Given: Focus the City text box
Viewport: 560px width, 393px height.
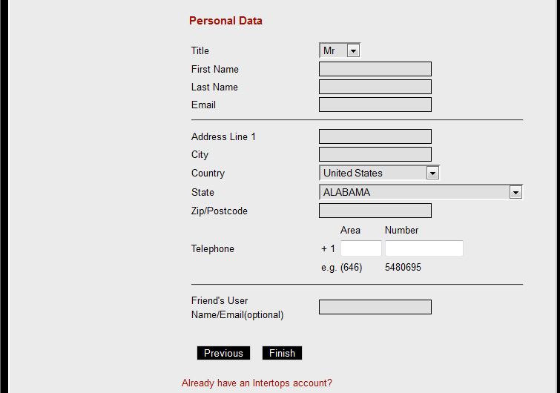Looking at the screenshot, I should (x=375, y=154).
